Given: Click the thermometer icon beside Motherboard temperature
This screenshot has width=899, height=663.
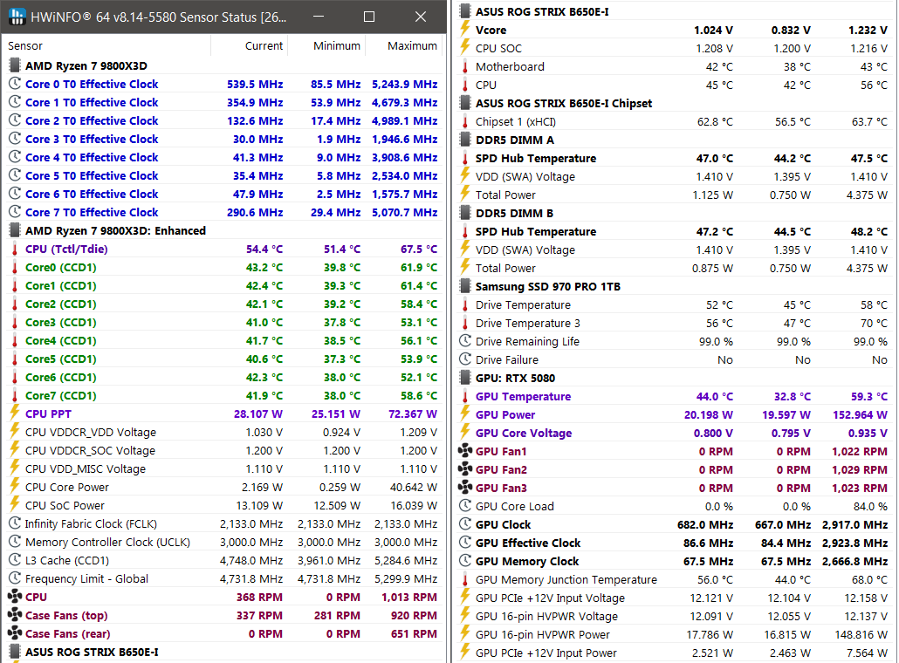Looking at the screenshot, I should coord(465,66).
